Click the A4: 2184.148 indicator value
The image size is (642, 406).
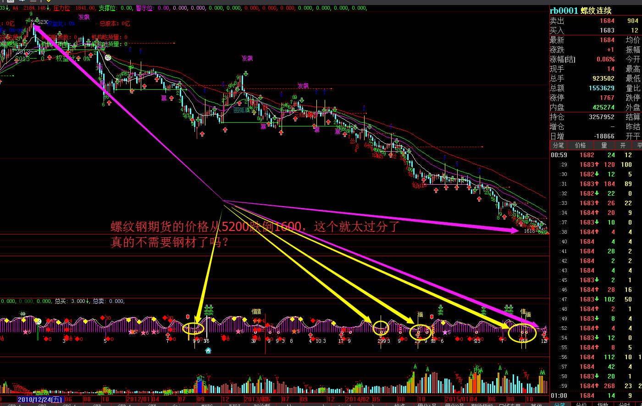pos(32,8)
